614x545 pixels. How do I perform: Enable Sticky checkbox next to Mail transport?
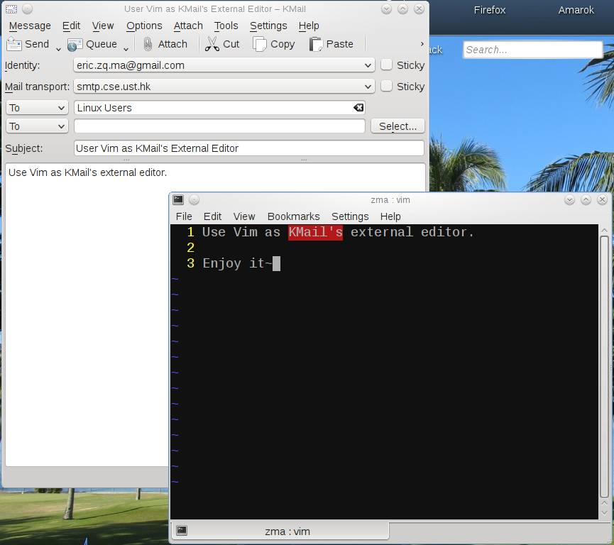[386, 86]
